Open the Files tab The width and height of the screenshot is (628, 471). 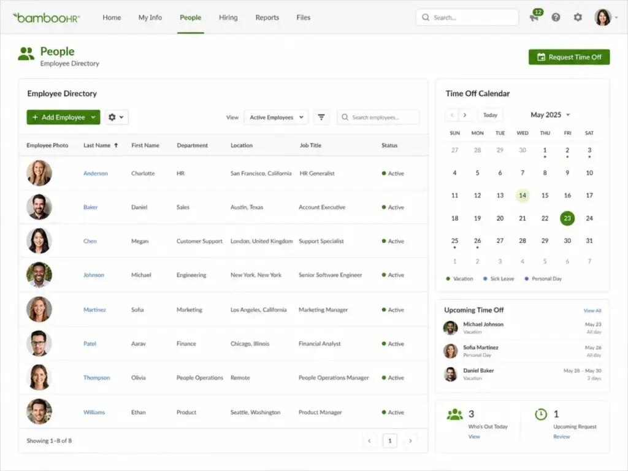(303, 18)
